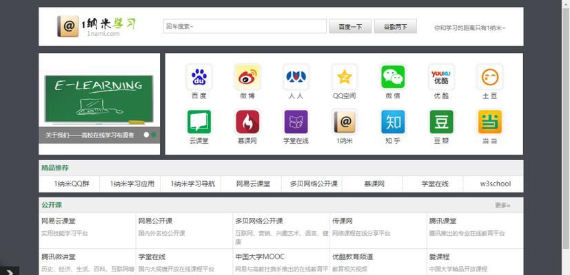Open 多贝网络公开课 in the recommendation bar
The width and height of the screenshot is (570, 275).
(314, 184)
